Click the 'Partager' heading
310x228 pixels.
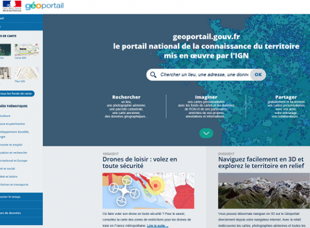point(286,97)
